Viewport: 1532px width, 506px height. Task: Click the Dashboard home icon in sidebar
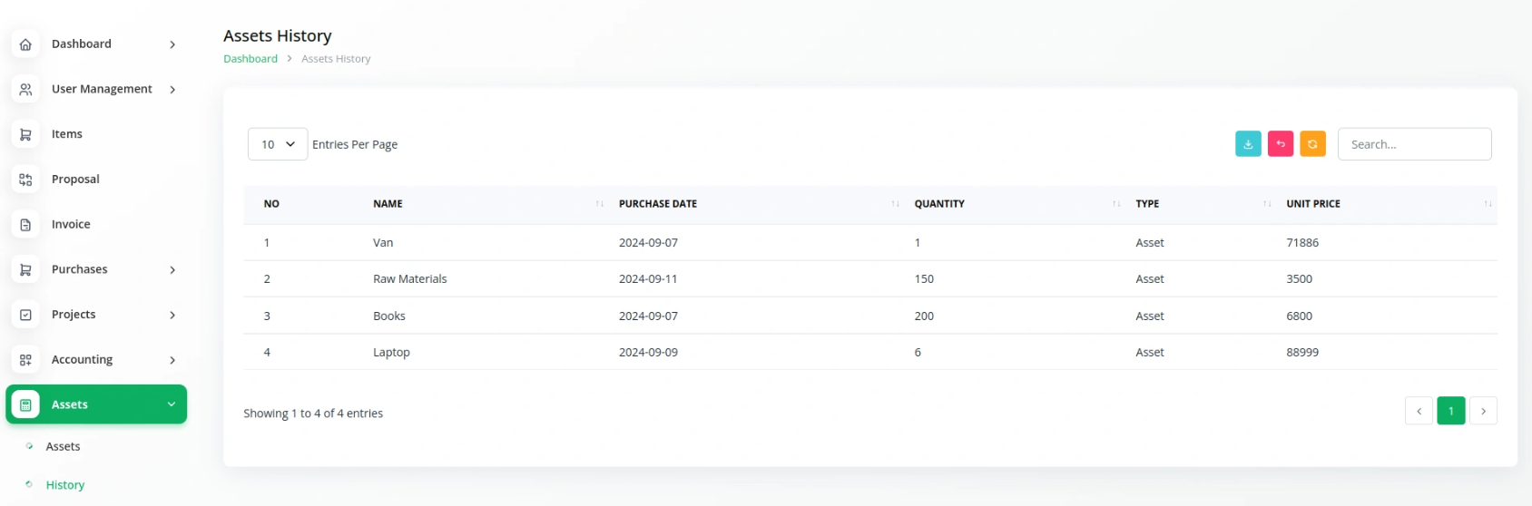point(25,44)
